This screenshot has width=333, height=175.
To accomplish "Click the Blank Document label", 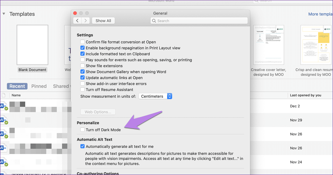I will tap(32, 70).
